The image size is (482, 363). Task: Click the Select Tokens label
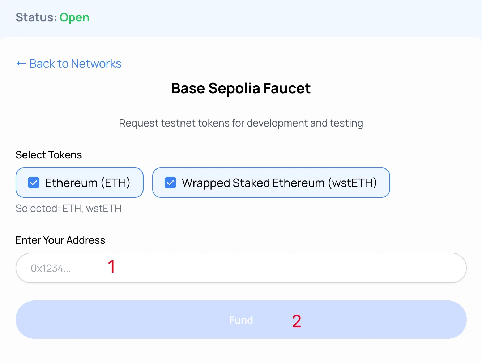click(49, 155)
